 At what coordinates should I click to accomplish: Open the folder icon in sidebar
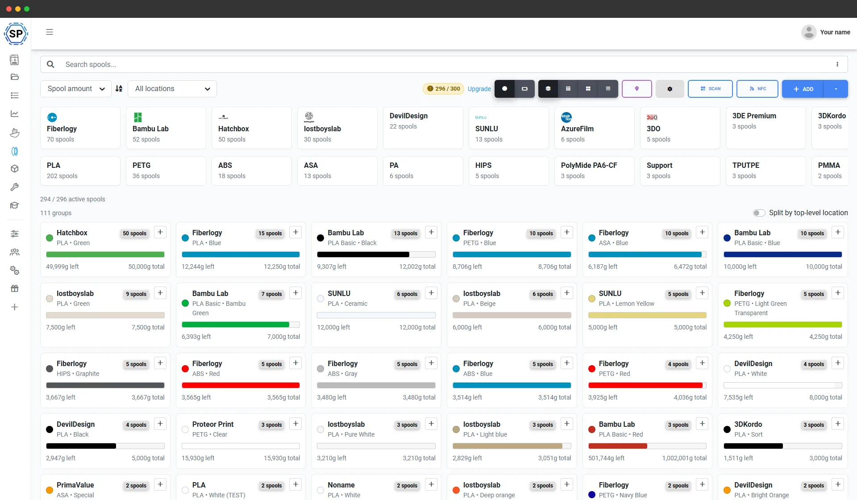click(15, 77)
